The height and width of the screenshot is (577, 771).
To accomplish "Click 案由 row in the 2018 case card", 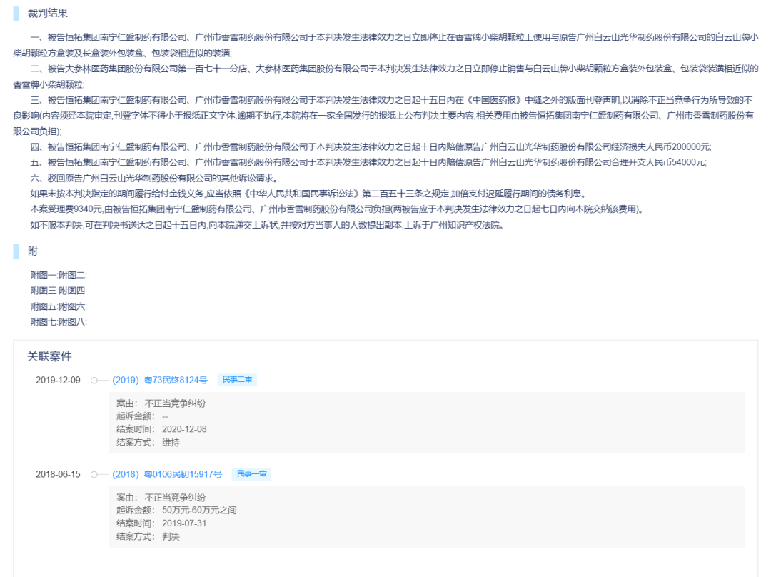I will click(161, 498).
